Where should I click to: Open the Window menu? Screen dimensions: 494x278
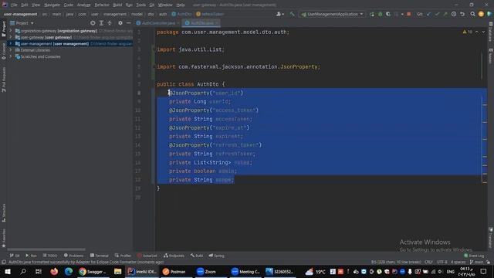click(165, 5)
